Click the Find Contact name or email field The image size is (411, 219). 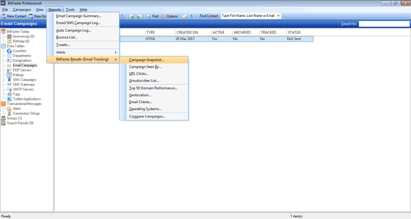pos(248,16)
